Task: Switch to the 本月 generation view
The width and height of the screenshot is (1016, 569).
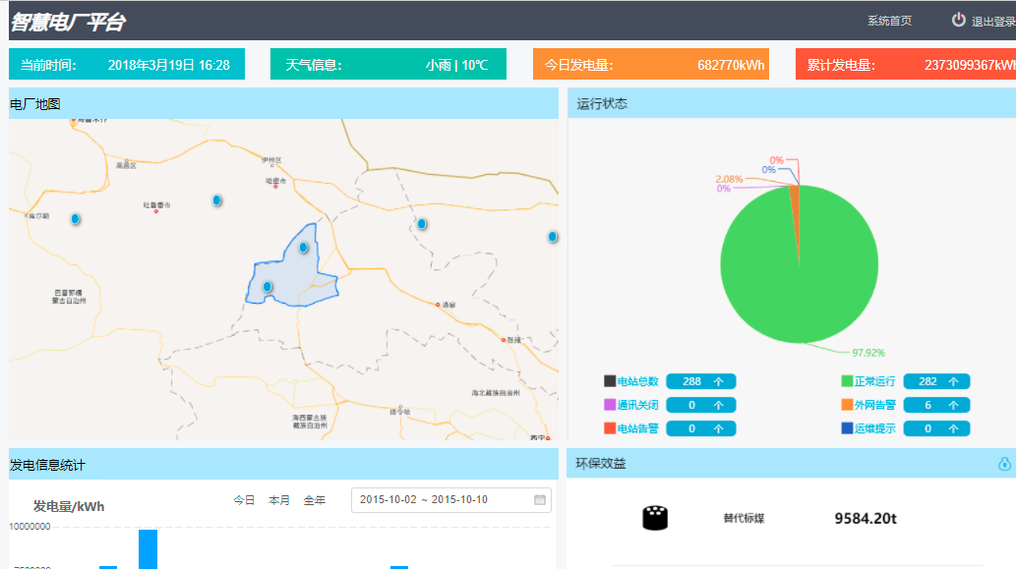Action: [x=278, y=500]
